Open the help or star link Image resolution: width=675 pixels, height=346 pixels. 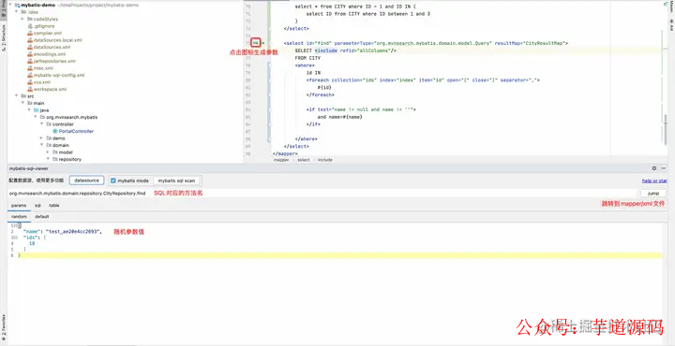(654, 180)
